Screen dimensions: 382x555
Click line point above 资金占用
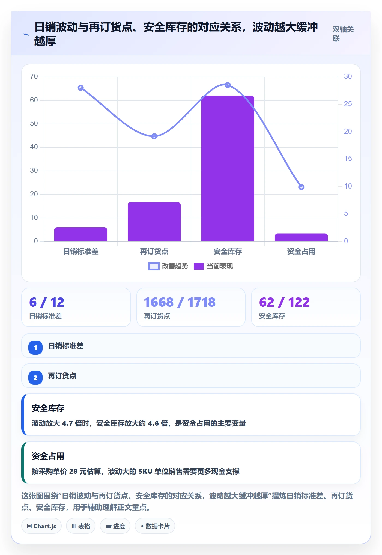pos(301,187)
